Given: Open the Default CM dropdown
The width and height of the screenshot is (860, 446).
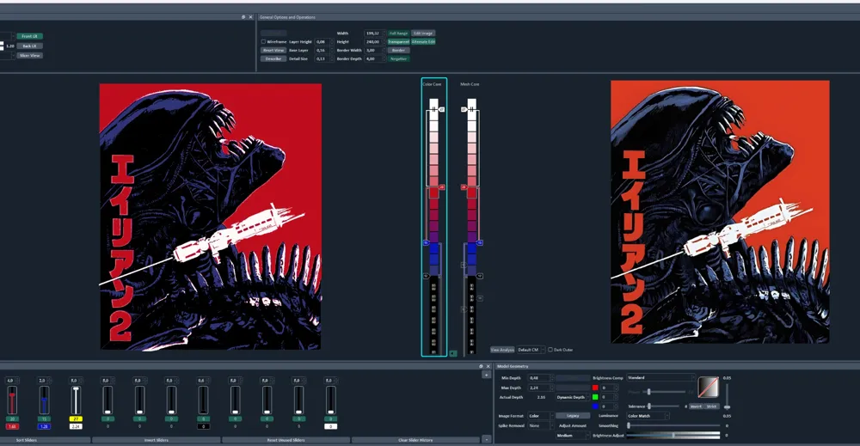Looking at the screenshot, I should coord(531,350).
